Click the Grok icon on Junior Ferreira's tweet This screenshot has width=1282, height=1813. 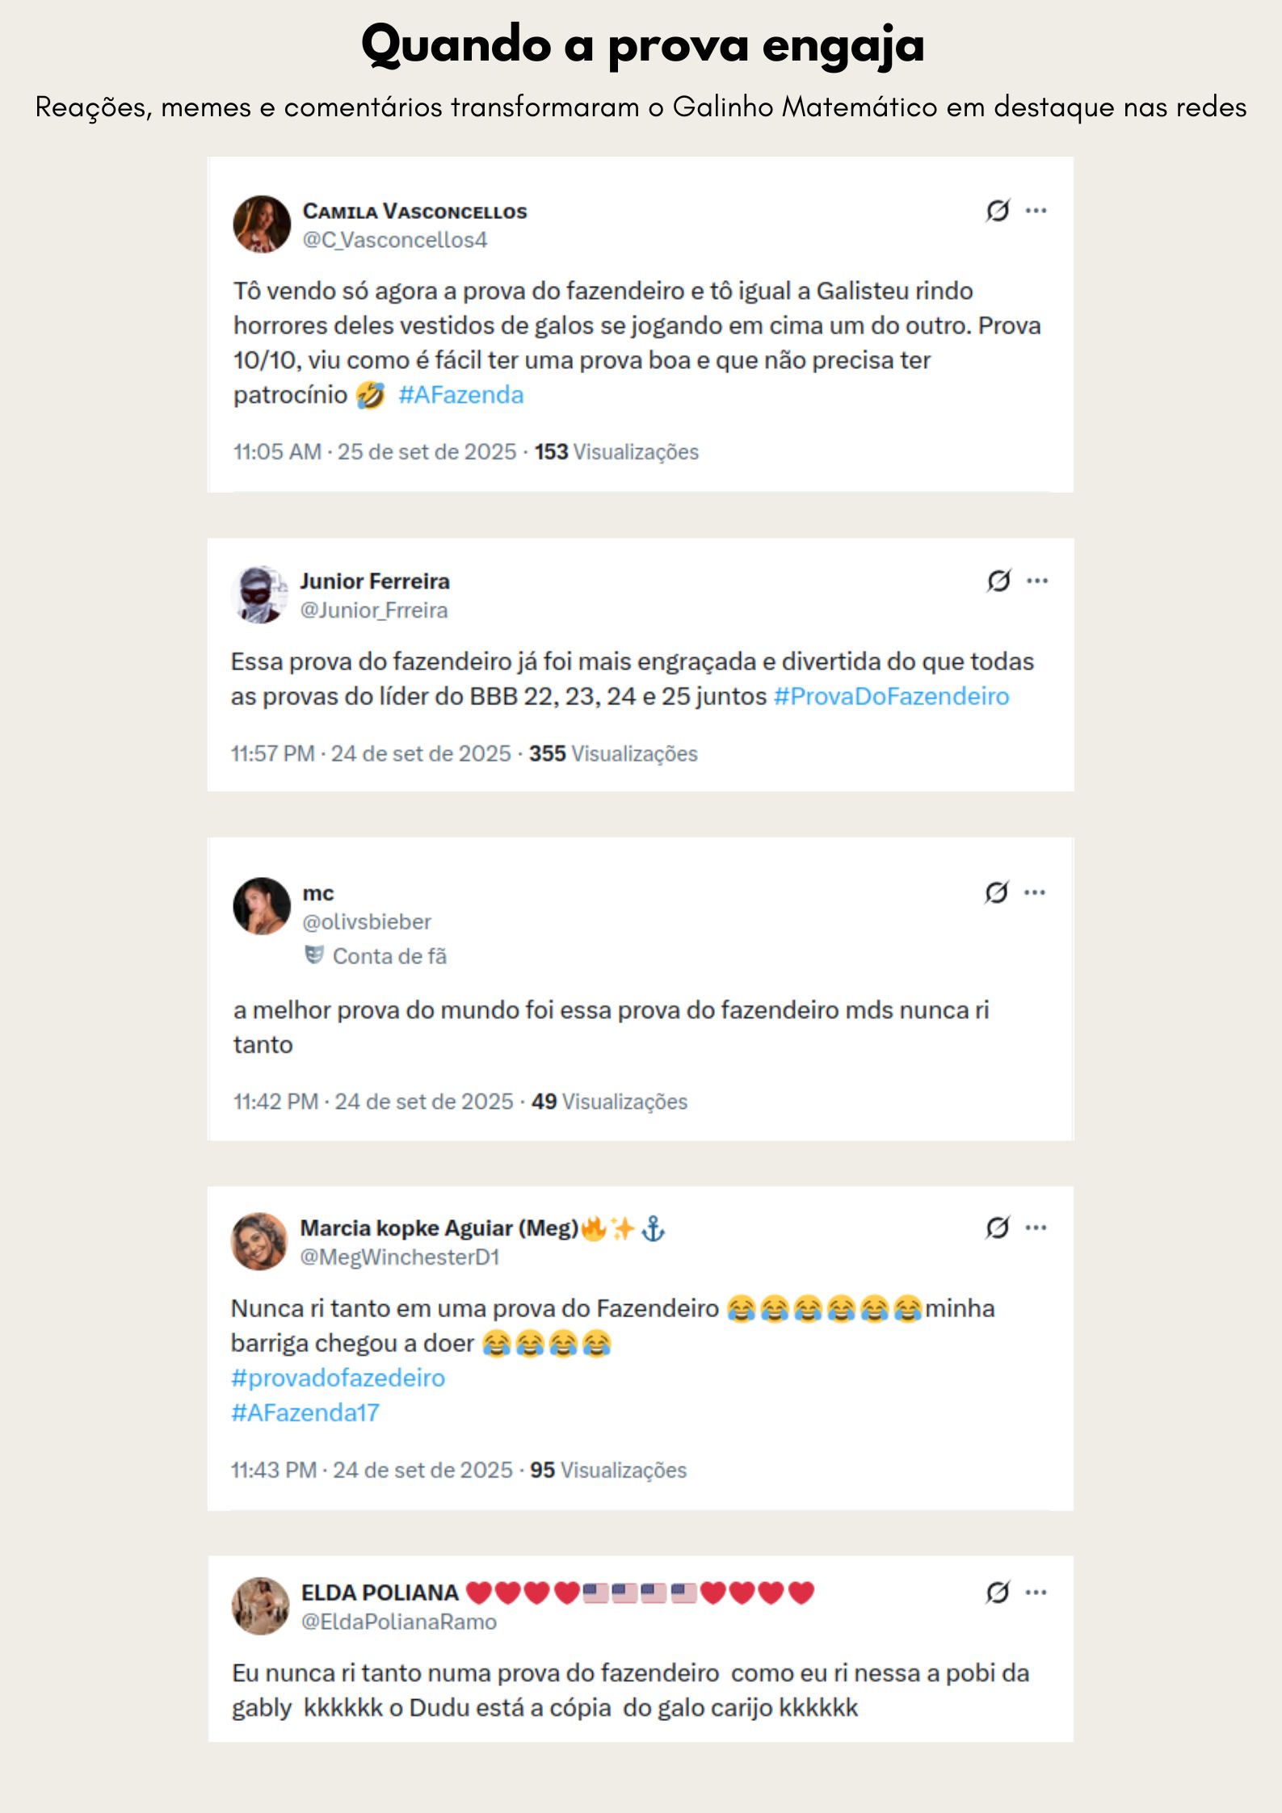(998, 581)
